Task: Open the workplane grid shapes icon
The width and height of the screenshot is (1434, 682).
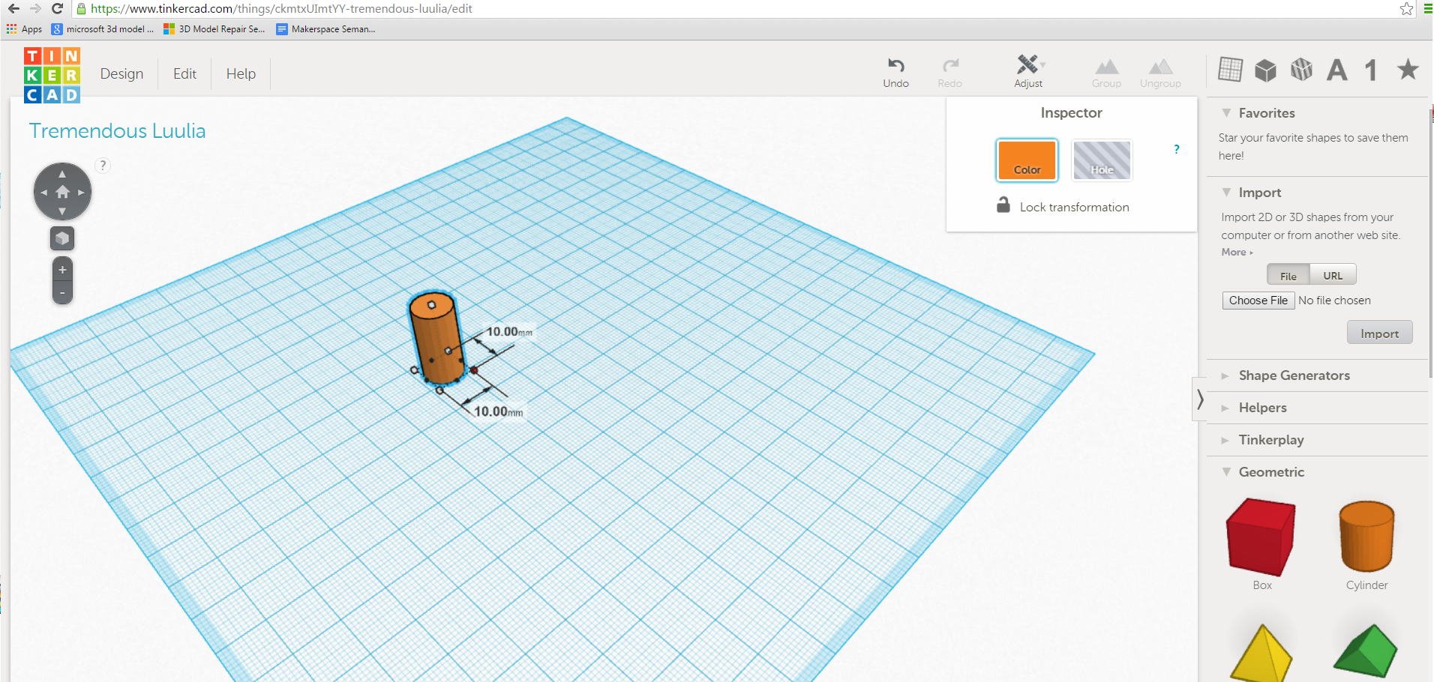Action: pyautogui.click(x=1230, y=70)
